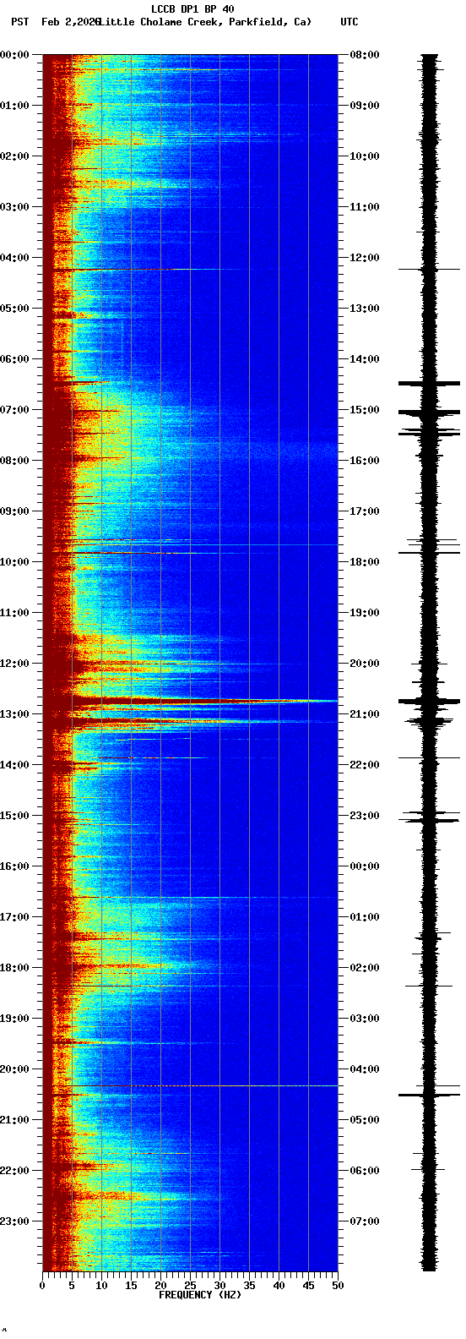Click the PST time label '16:00'
Viewport: 466px width, 1339px height.
click(x=14, y=866)
